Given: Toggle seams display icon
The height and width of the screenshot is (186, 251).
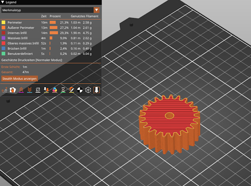Looking at the screenshot, I should pyautogui.click(x=38, y=90).
